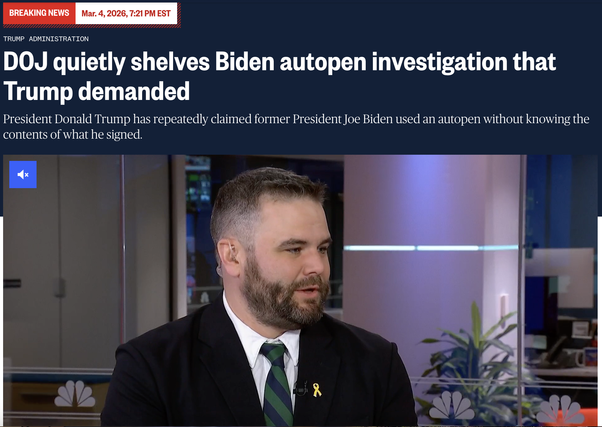Click the red BREAKING NEWS badge
This screenshot has height=427, width=602.
(x=39, y=13)
